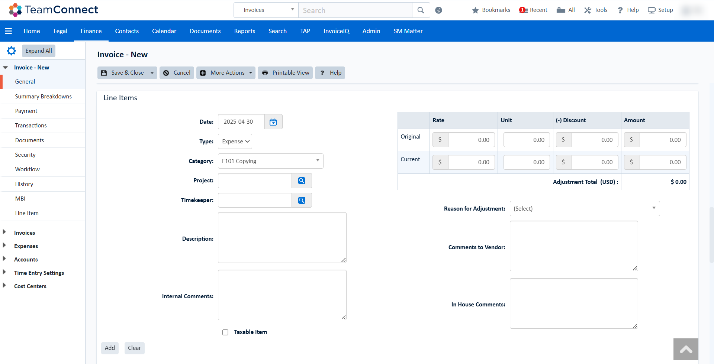
Task: Select Summary Breakdowns in the sidebar
Action: click(43, 97)
